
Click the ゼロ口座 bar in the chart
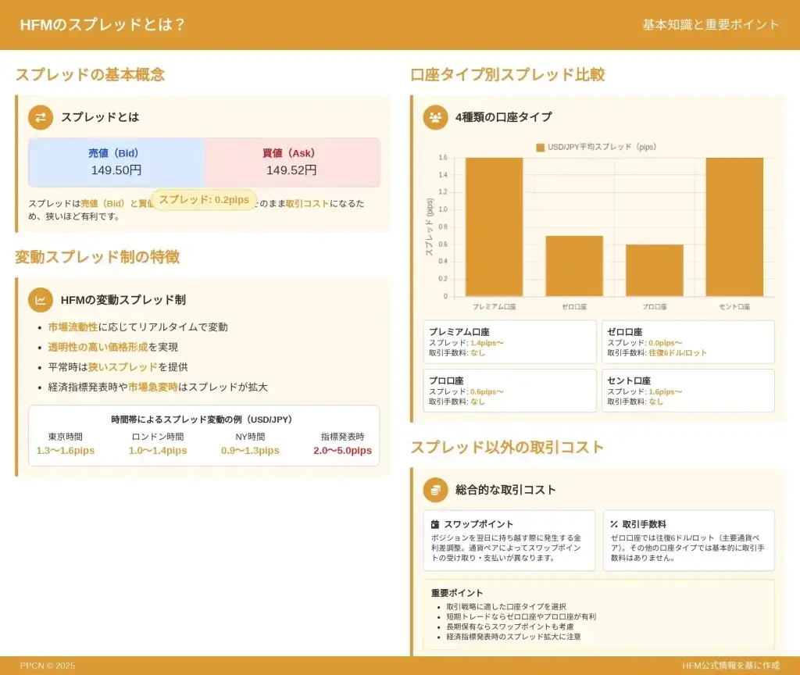[574, 266]
